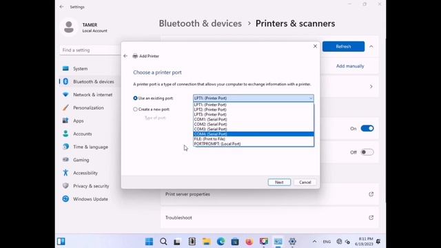Select Use an existing port
Viewport: 441px width, 248px height.
[153, 98]
